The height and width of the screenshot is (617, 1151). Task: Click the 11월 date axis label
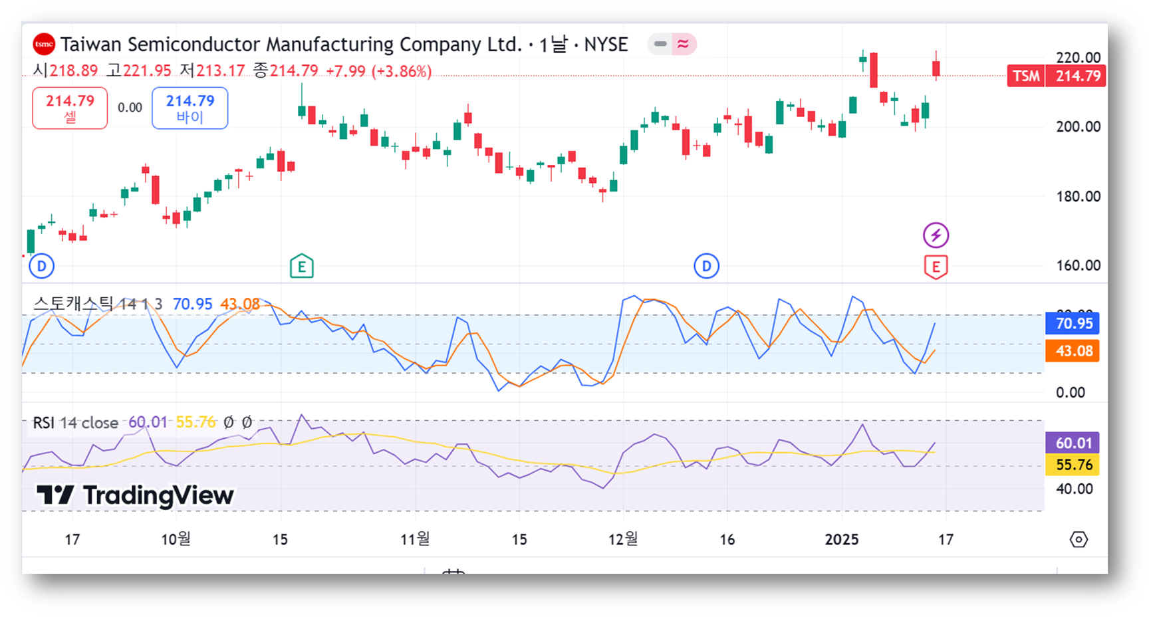coord(415,539)
